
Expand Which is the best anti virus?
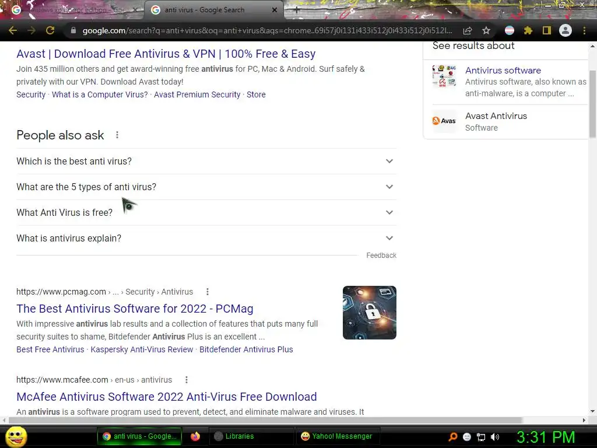pos(206,161)
